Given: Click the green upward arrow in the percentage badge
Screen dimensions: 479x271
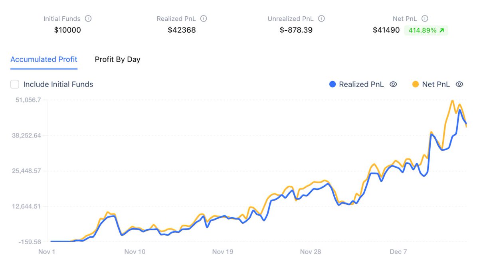Looking at the screenshot, I should click(x=441, y=30).
